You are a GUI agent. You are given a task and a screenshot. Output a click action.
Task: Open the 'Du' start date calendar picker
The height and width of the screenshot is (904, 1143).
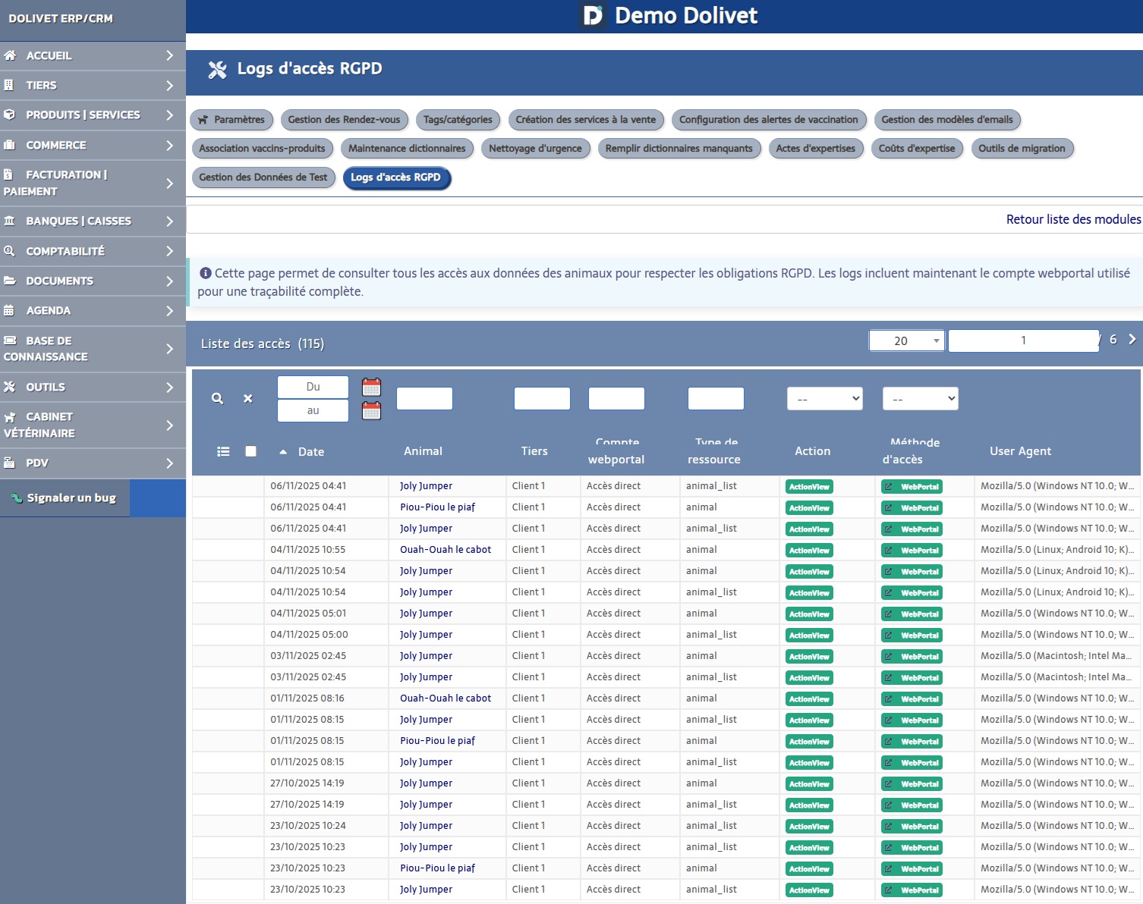coord(371,387)
